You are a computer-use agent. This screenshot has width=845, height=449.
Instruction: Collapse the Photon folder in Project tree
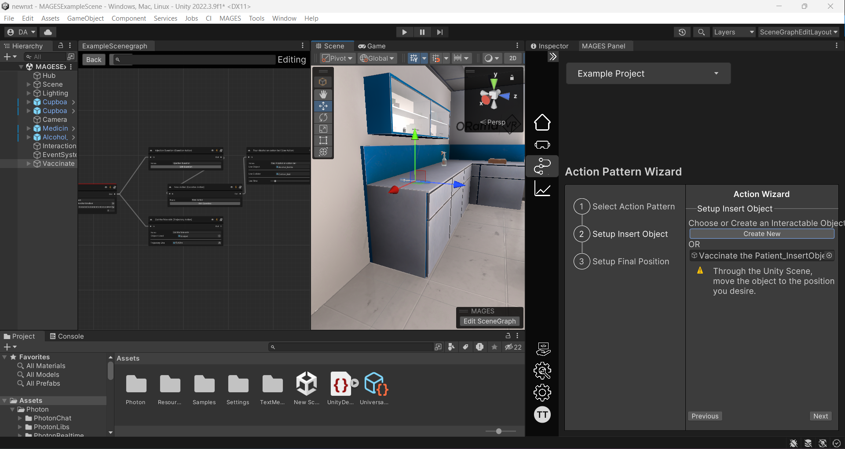(13, 409)
